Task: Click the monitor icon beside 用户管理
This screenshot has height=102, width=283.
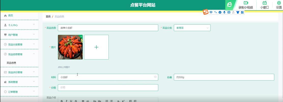Action: tap(5, 35)
